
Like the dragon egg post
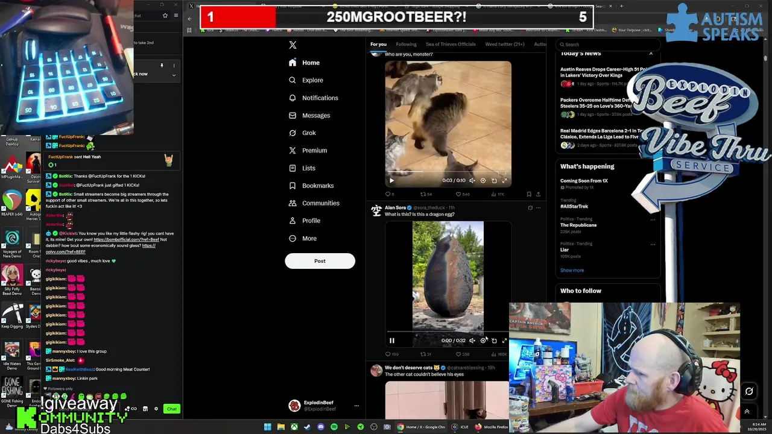point(463,354)
